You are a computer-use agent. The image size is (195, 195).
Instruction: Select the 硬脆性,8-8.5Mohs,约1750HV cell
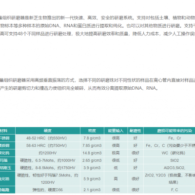[x=48, y=168]
